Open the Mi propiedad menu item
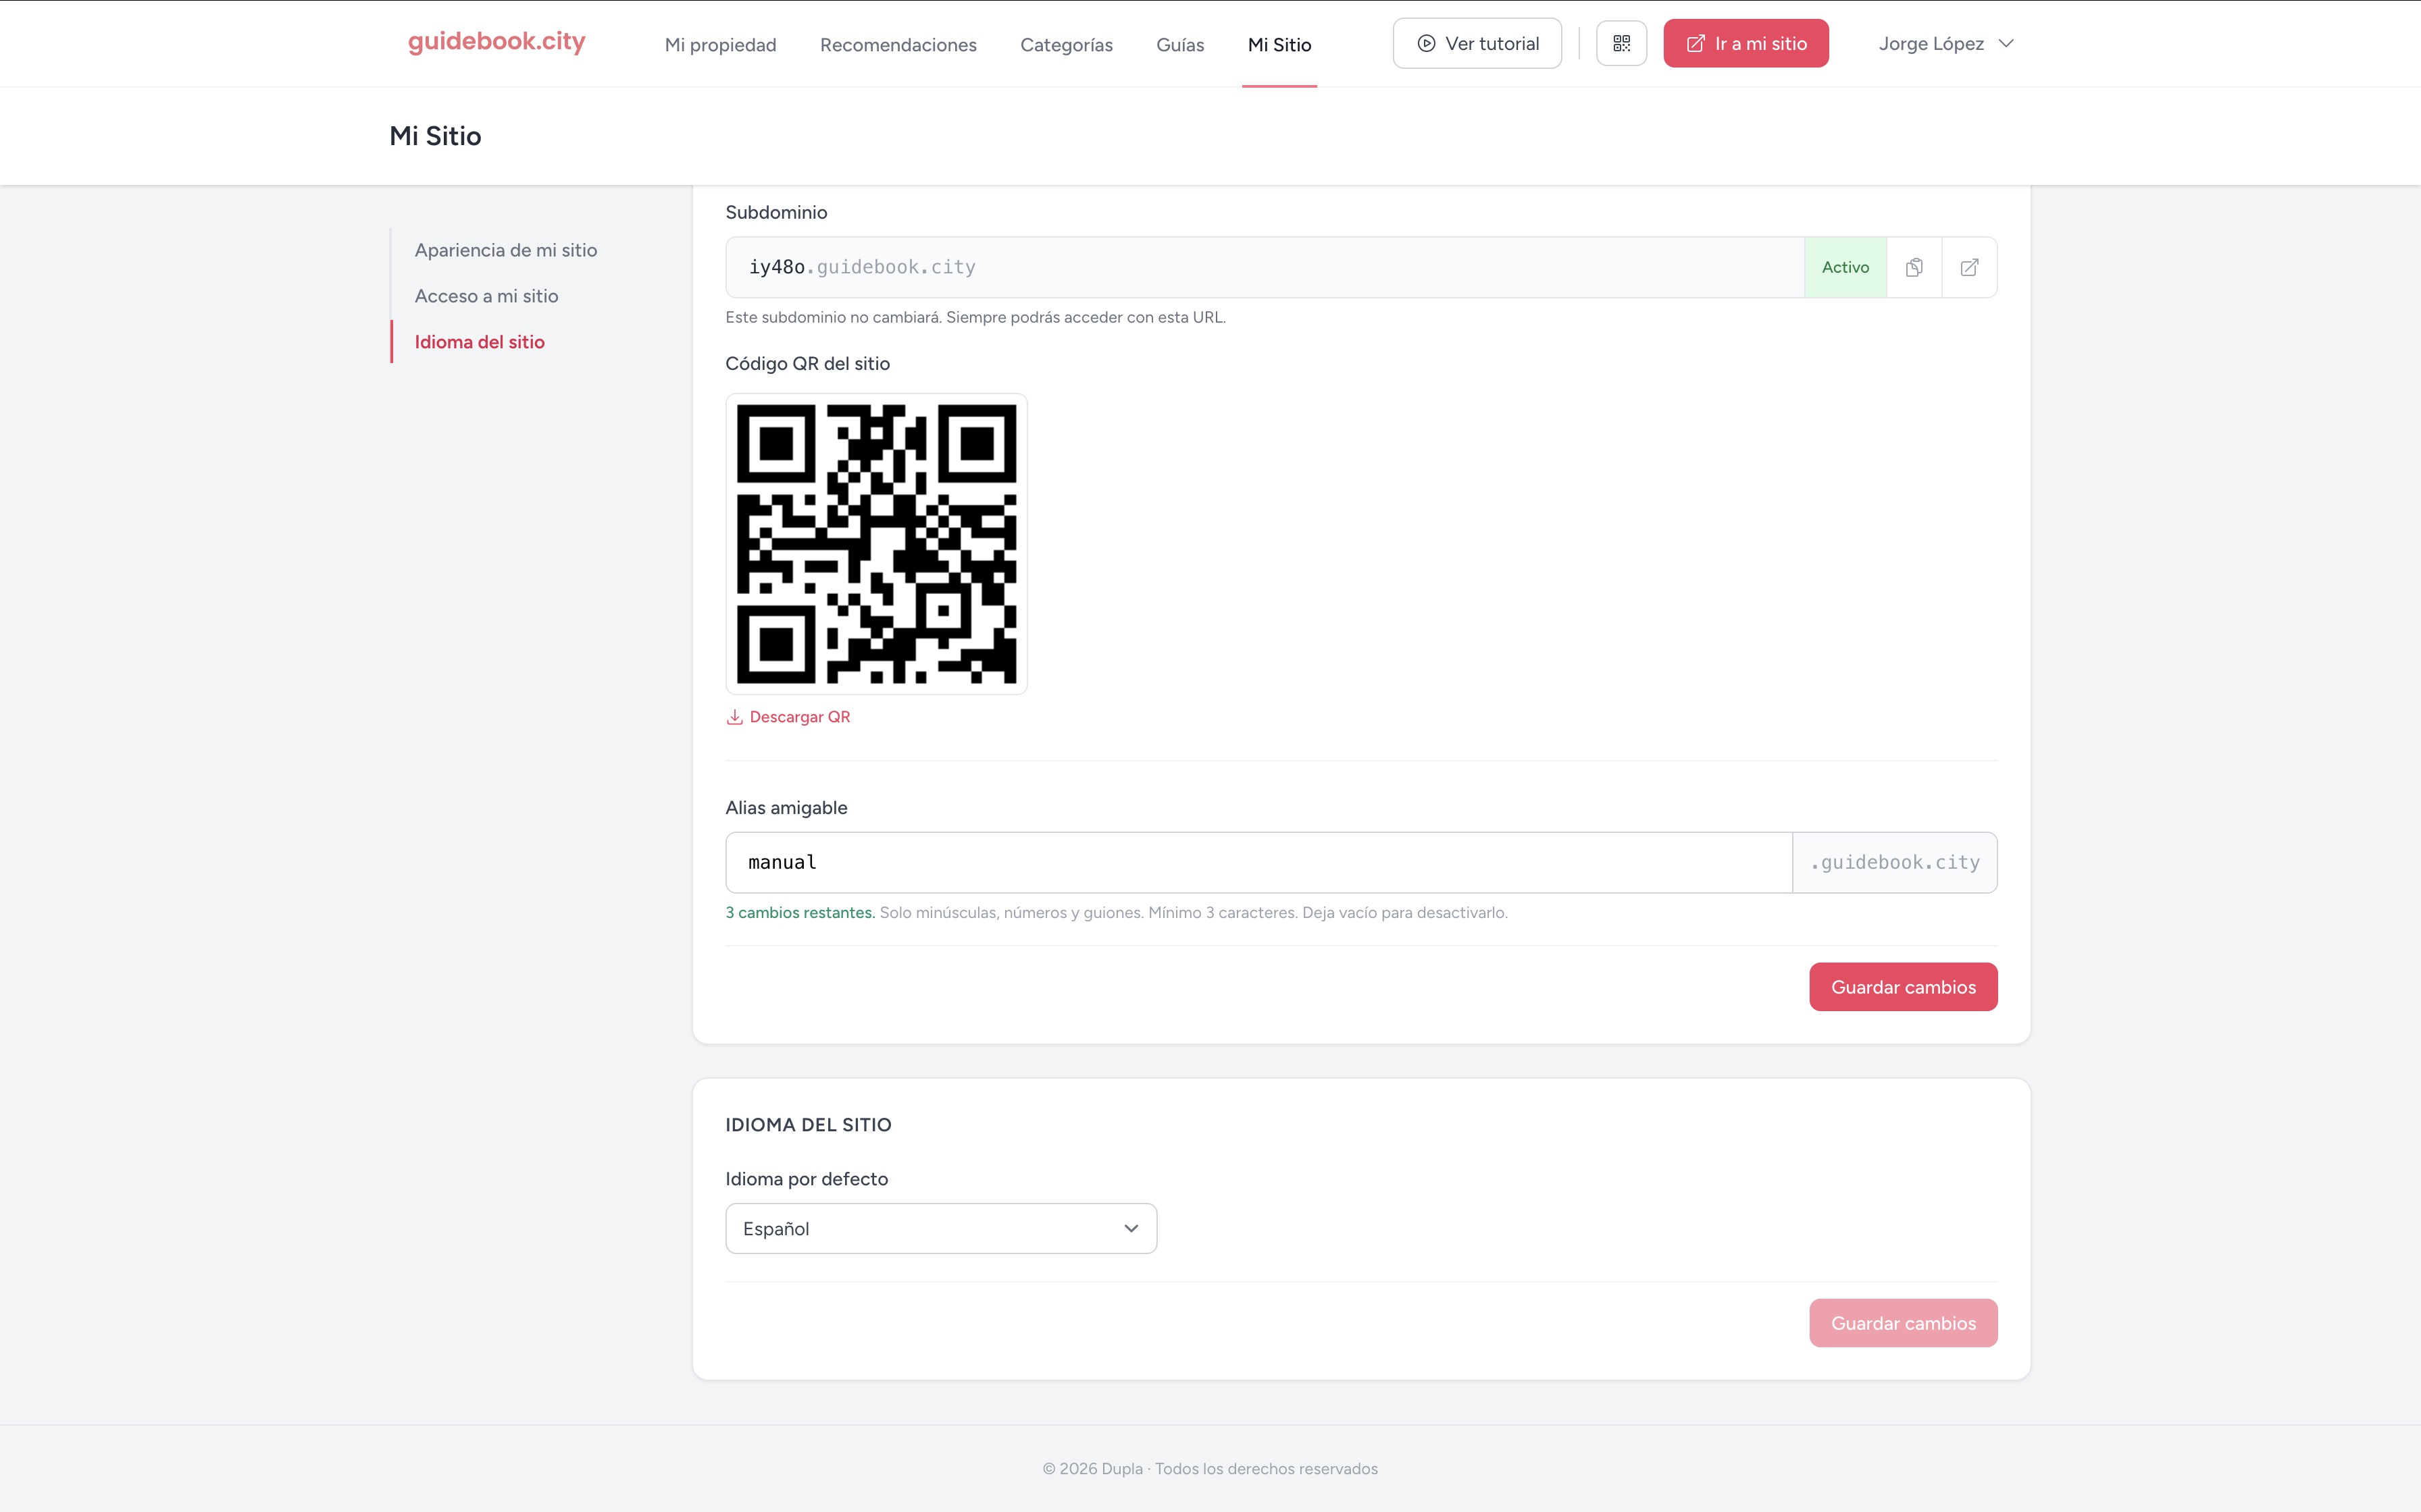2421x1512 pixels. coord(720,44)
